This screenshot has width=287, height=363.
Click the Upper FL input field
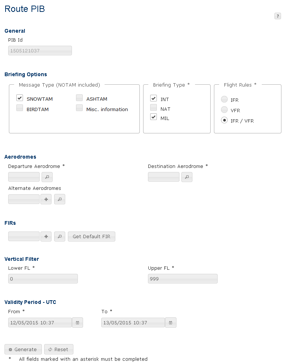point(182,279)
